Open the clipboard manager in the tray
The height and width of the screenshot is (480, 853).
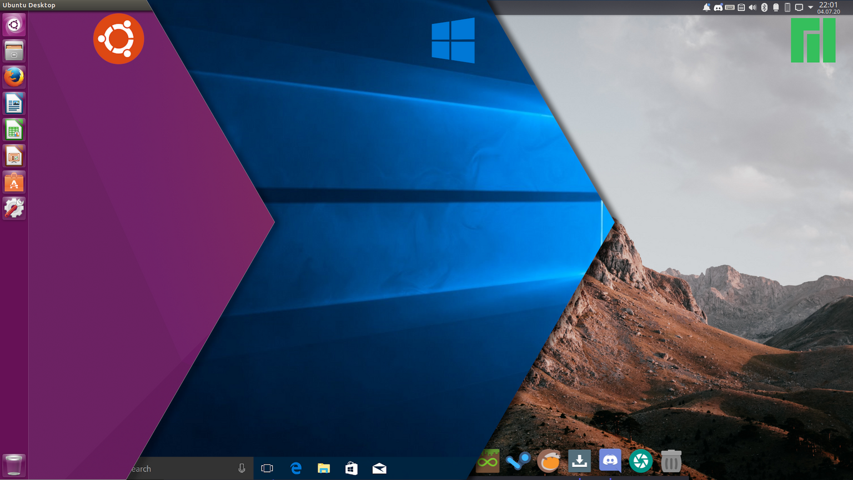click(x=741, y=7)
